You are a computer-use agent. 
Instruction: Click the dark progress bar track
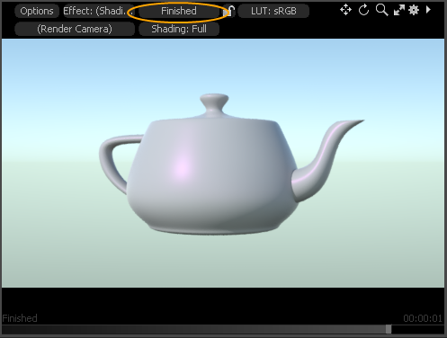pyautogui.click(x=223, y=329)
